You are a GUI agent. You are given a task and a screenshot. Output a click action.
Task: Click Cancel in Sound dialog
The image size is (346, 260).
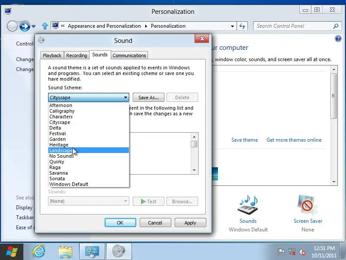(155, 223)
